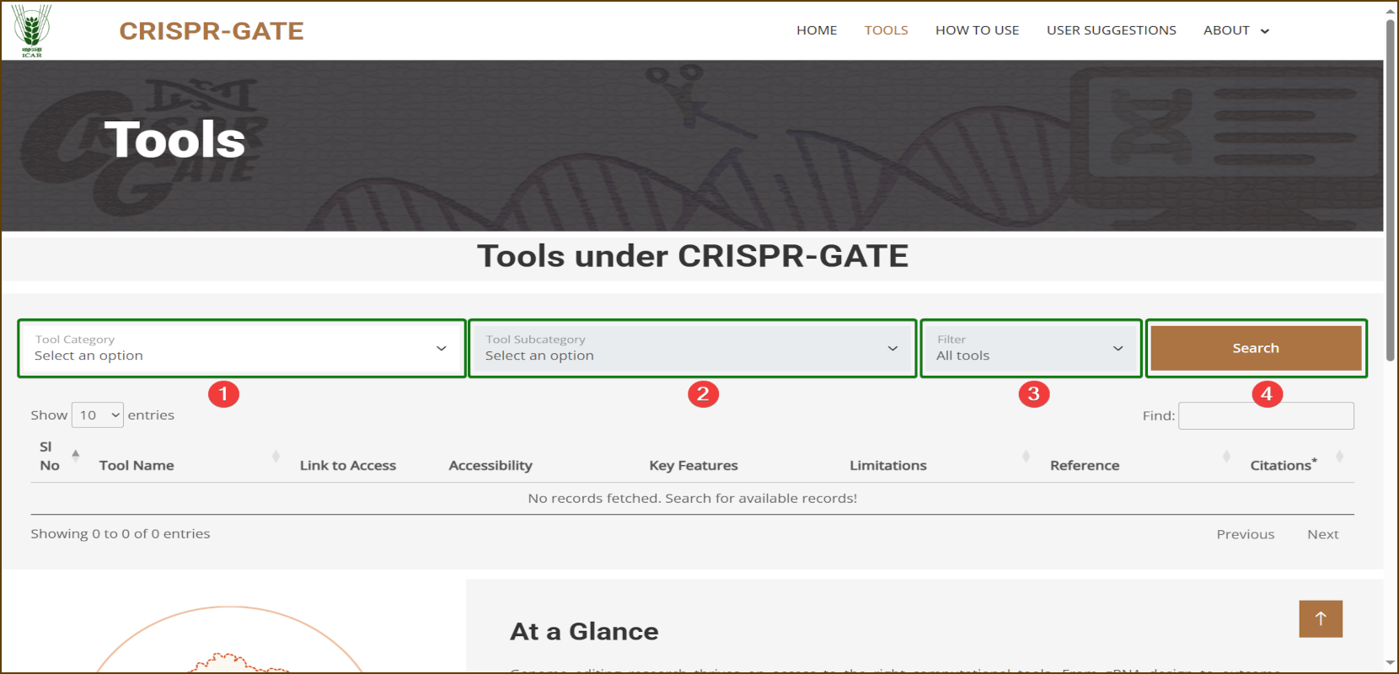This screenshot has width=1399, height=674.
Task: Expand the Filter All tools dropdown
Action: click(1030, 348)
